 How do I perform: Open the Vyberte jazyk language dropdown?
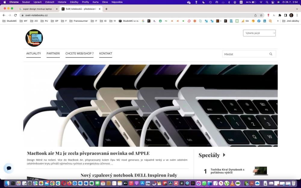(x=259, y=33)
